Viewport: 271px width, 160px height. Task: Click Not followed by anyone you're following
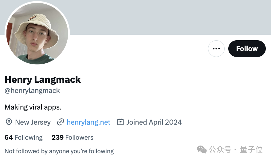pos(59,151)
